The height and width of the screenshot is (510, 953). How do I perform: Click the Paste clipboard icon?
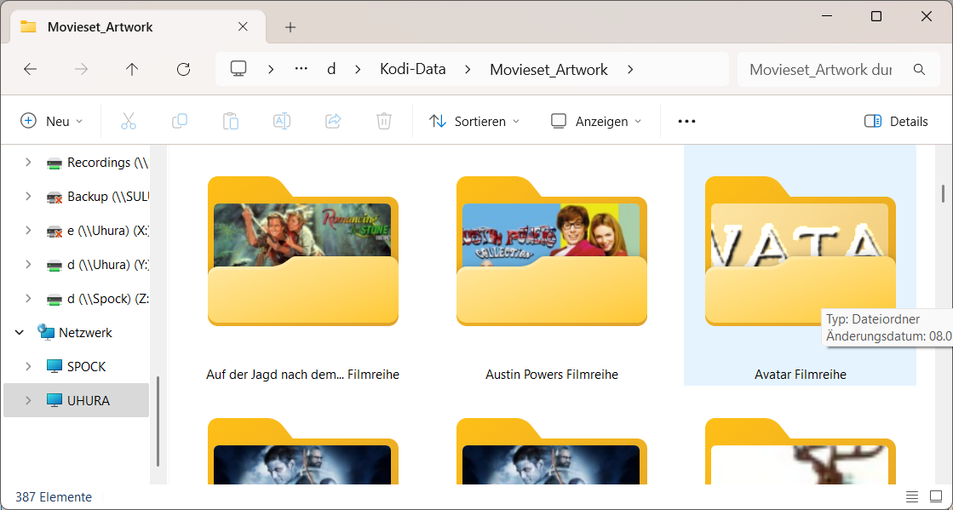coord(230,121)
